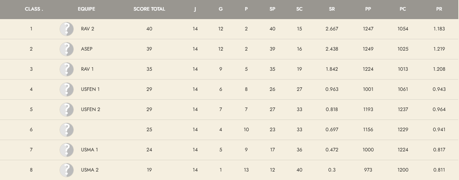
Task: Click the RAV 1 team logo icon
Action: click(x=67, y=69)
